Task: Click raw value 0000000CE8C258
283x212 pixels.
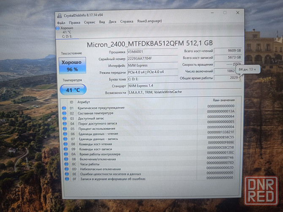Action: tap(220, 147)
